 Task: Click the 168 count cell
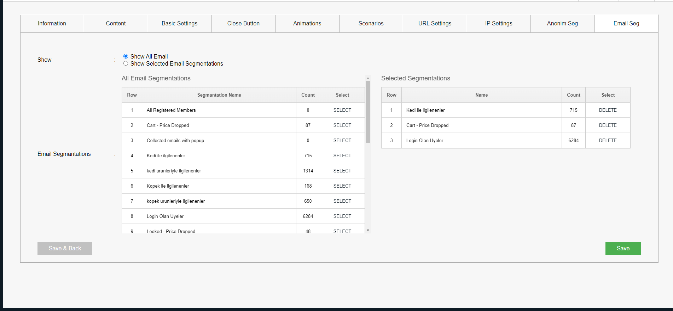308,186
